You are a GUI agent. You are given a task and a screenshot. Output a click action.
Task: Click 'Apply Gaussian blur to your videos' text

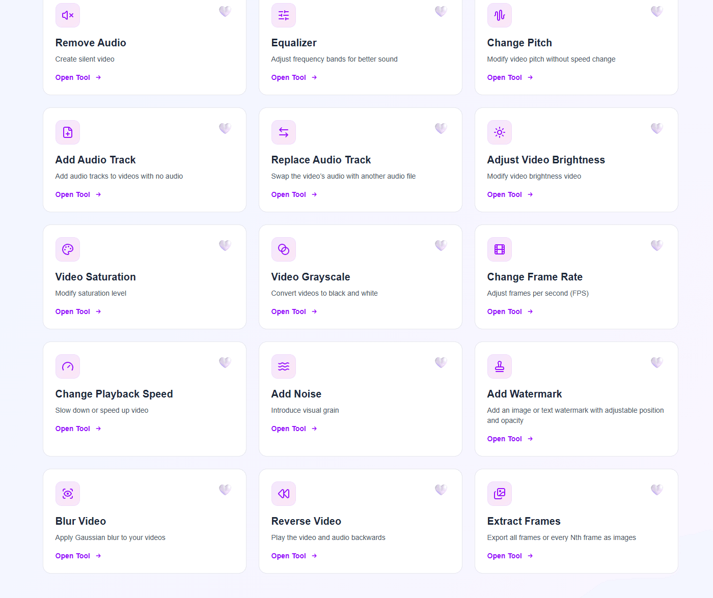(x=111, y=537)
